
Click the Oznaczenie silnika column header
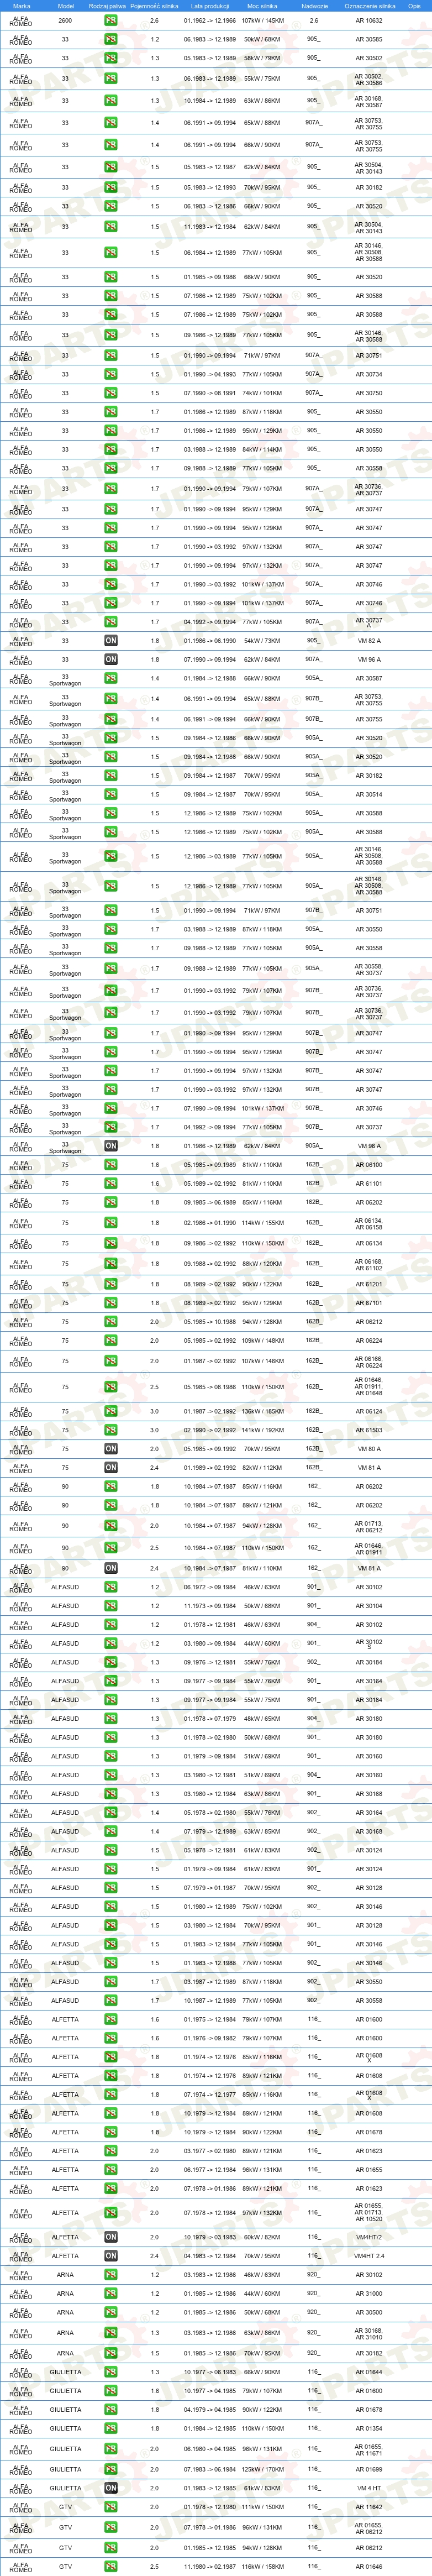tap(370, 6)
